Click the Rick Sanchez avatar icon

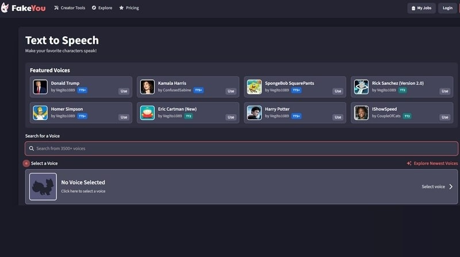[361, 87]
